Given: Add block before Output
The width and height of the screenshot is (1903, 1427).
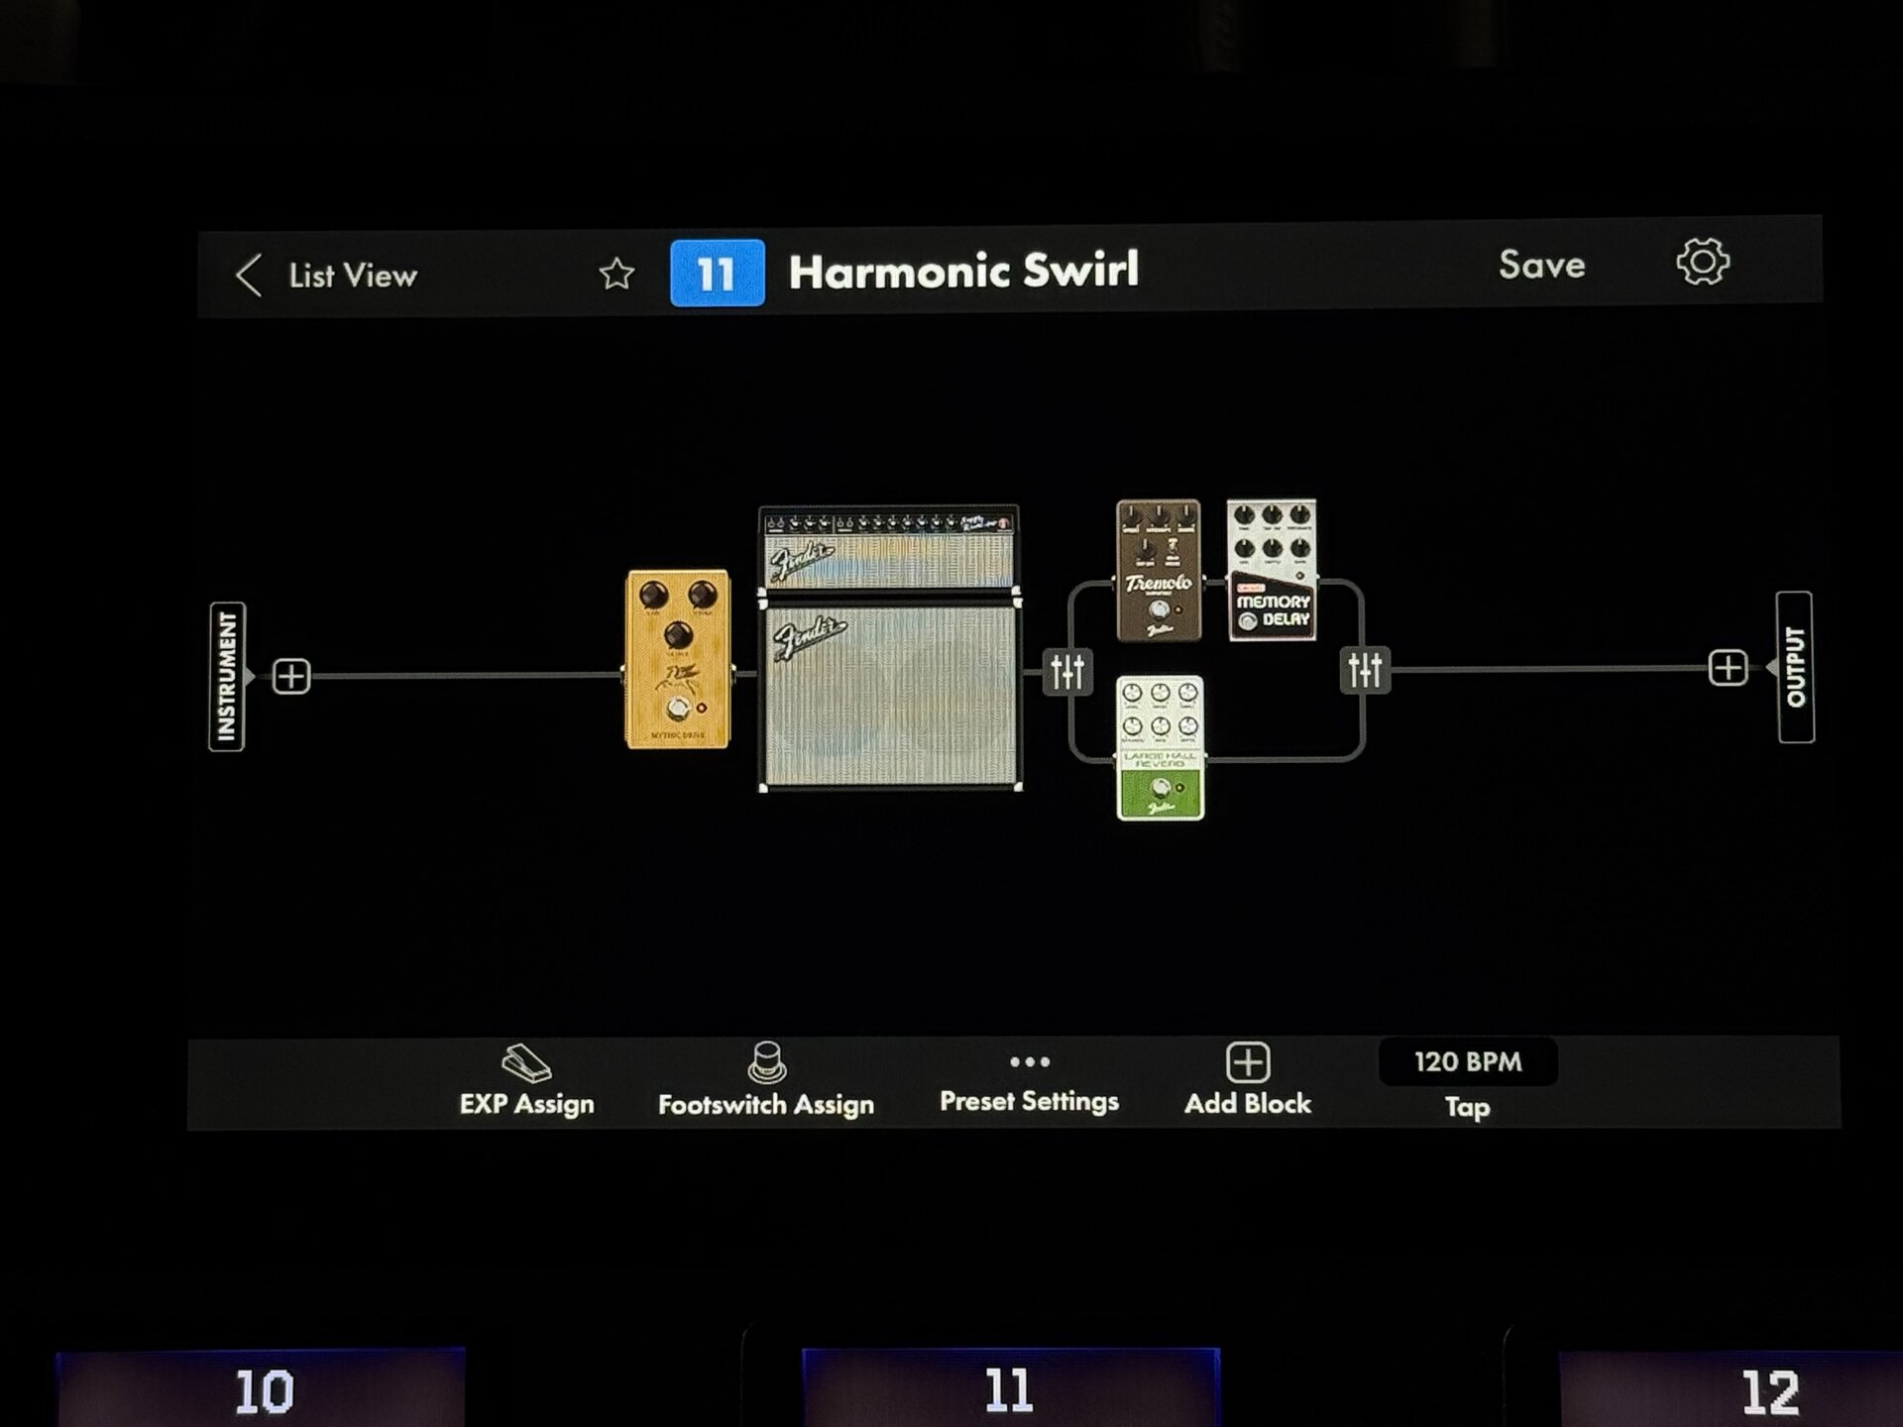Looking at the screenshot, I should pyautogui.click(x=1728, y=668).
